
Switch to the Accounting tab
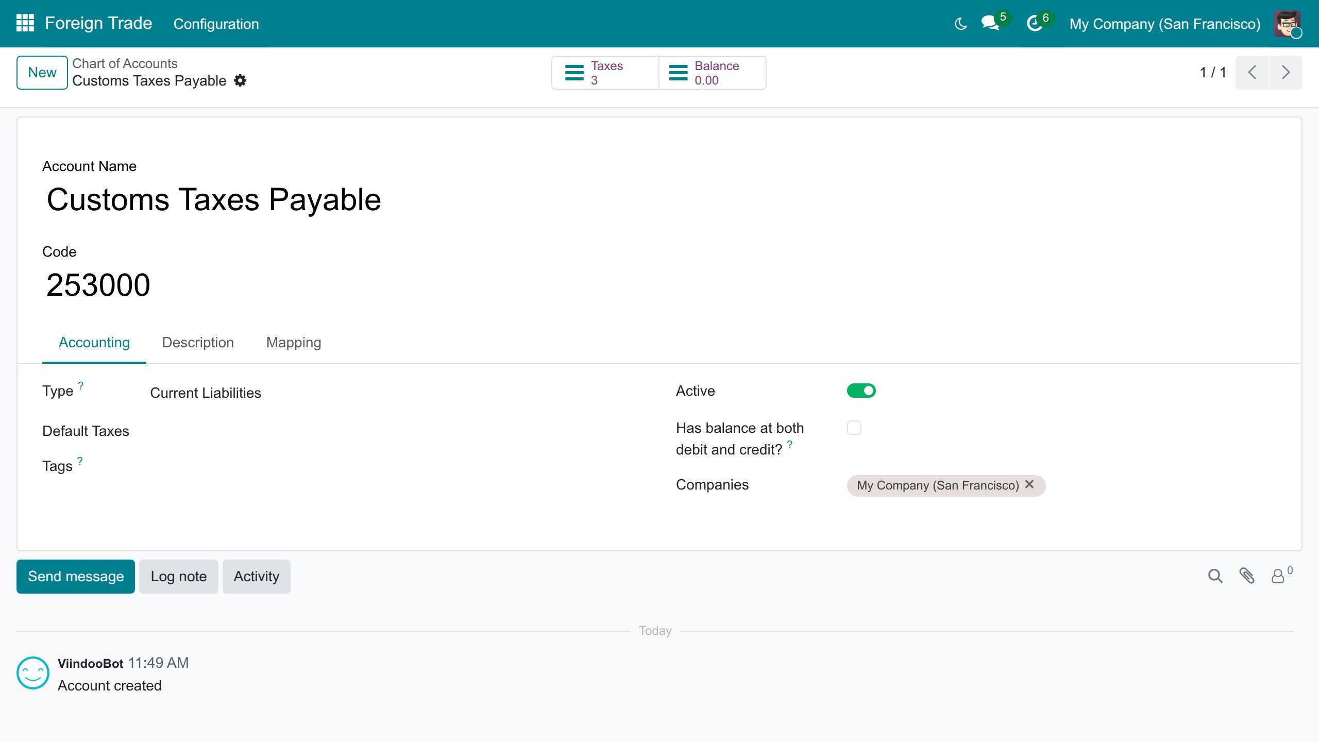94,343
